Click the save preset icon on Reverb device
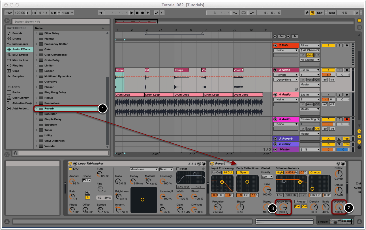366x230 pixels. 343,164
